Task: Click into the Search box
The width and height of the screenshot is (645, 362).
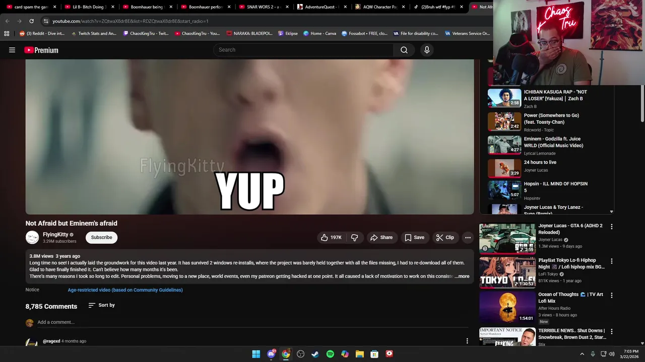Action: tap(304, 50)
